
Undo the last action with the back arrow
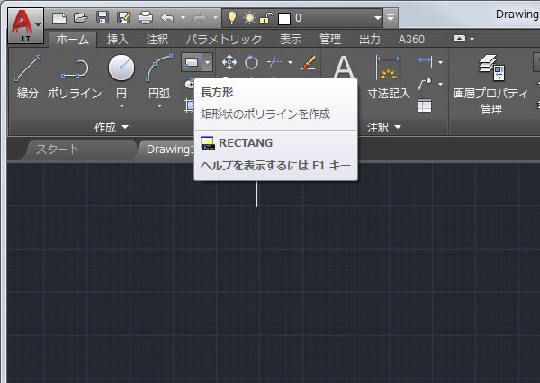click(167, 18)
